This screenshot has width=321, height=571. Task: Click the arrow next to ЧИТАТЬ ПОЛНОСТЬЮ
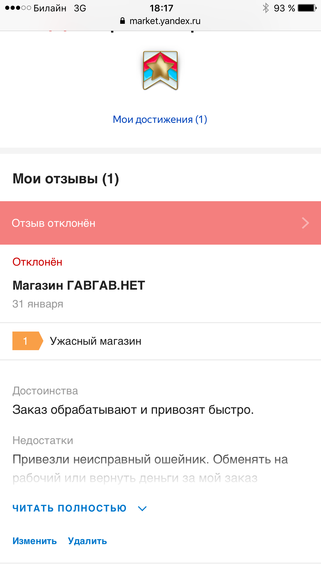142,509
